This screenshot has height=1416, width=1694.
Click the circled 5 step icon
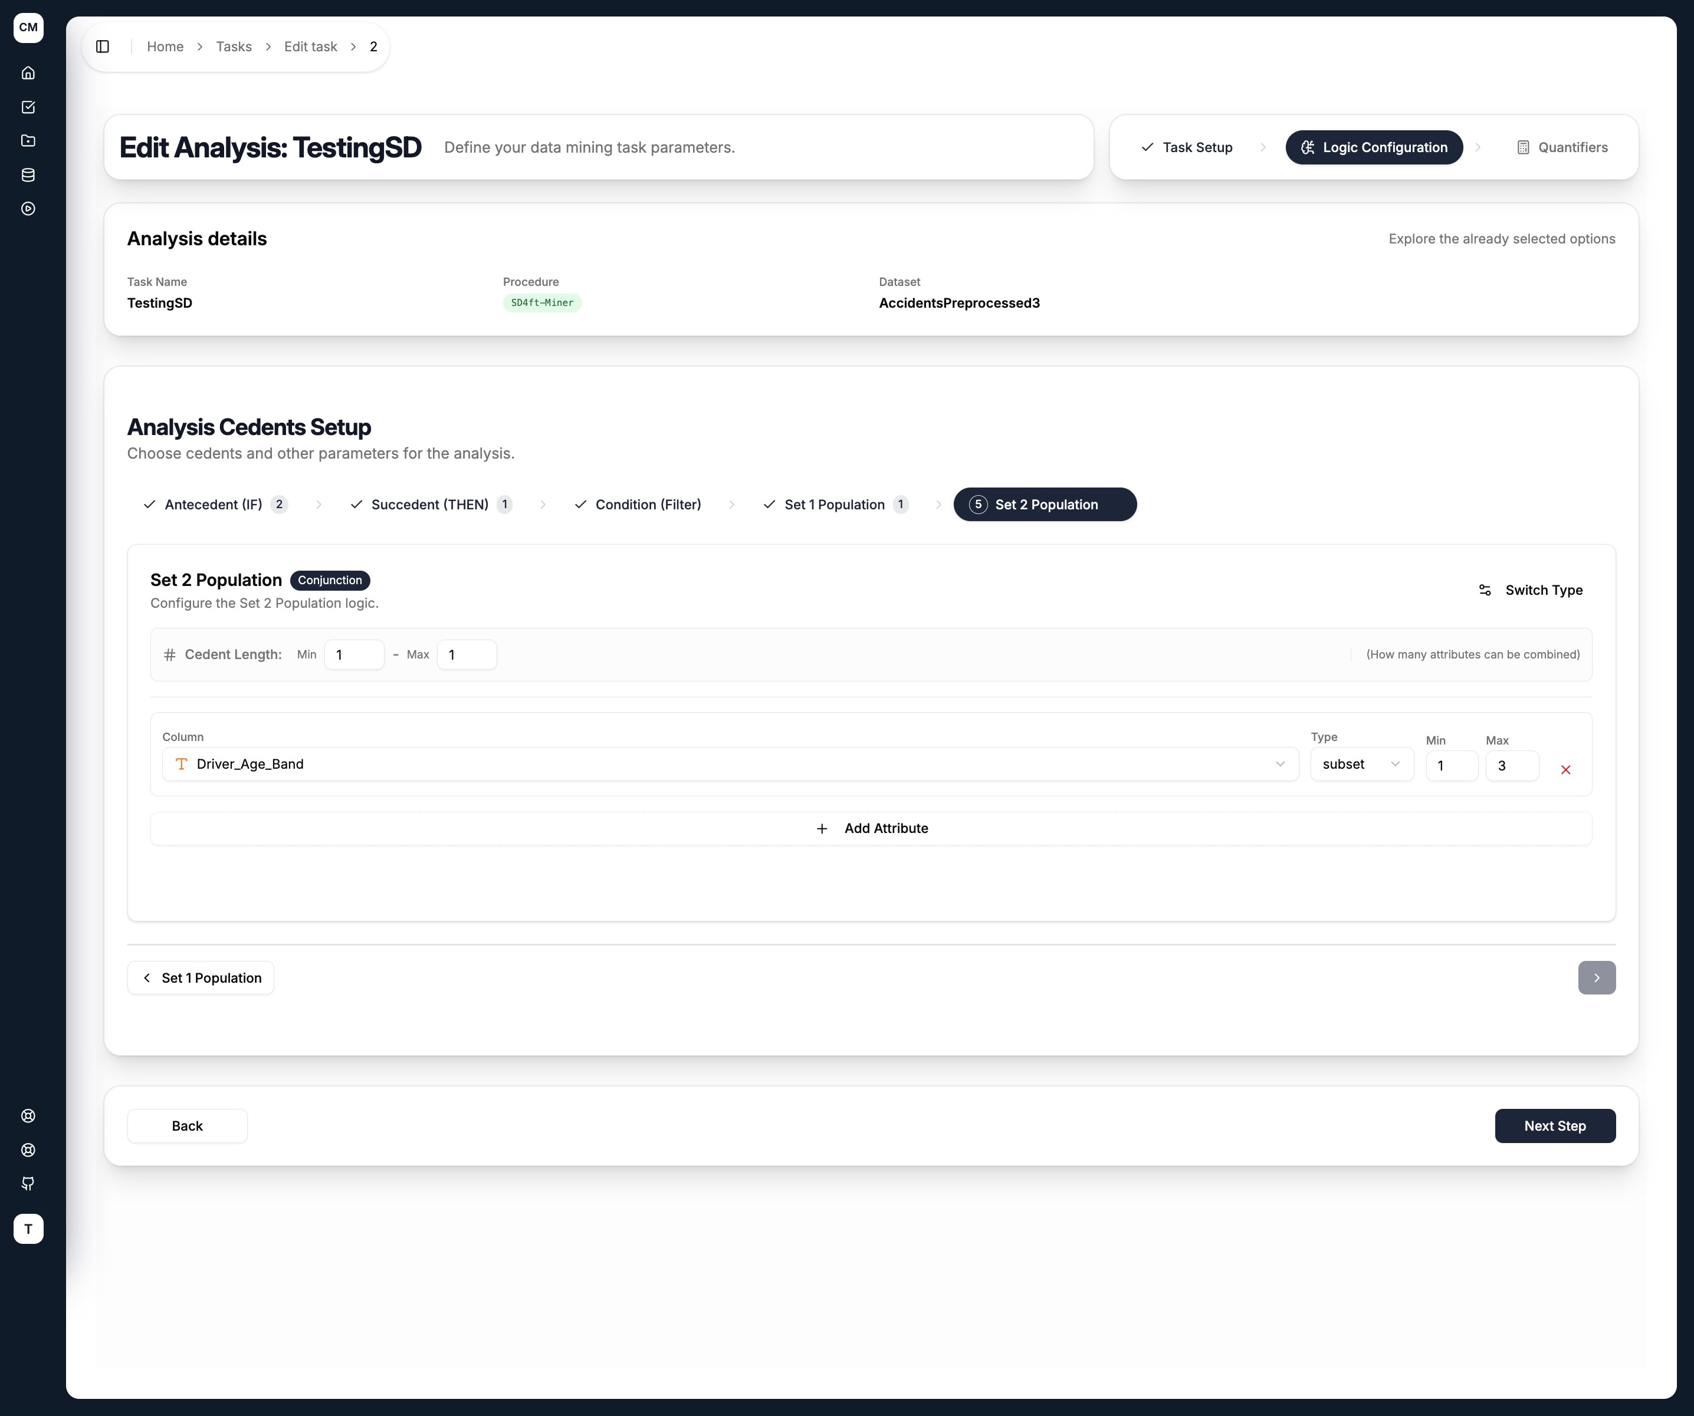pyautogui.click(x=978, y=505)
